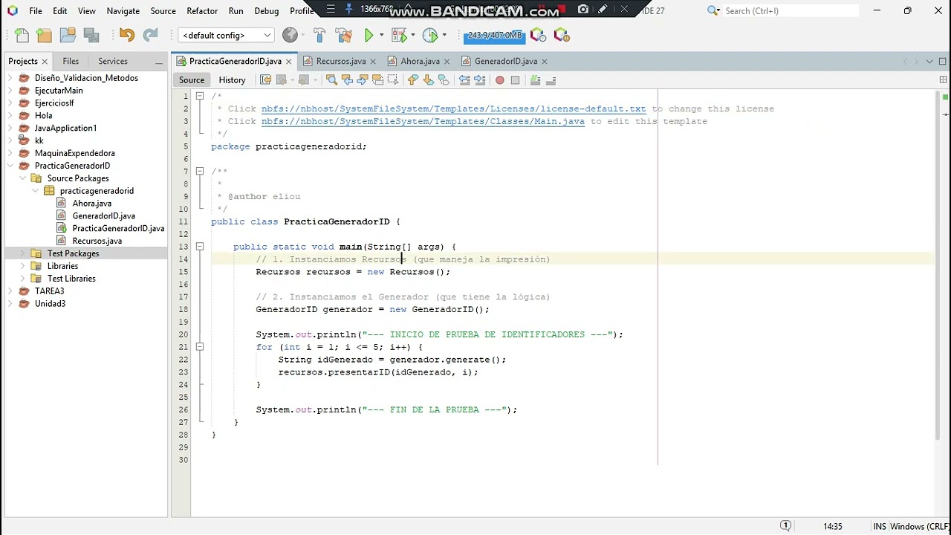This screenshot has height=535, width=951.
Task: Switch to the Recursos.java tab
Action: pos(341,61)
